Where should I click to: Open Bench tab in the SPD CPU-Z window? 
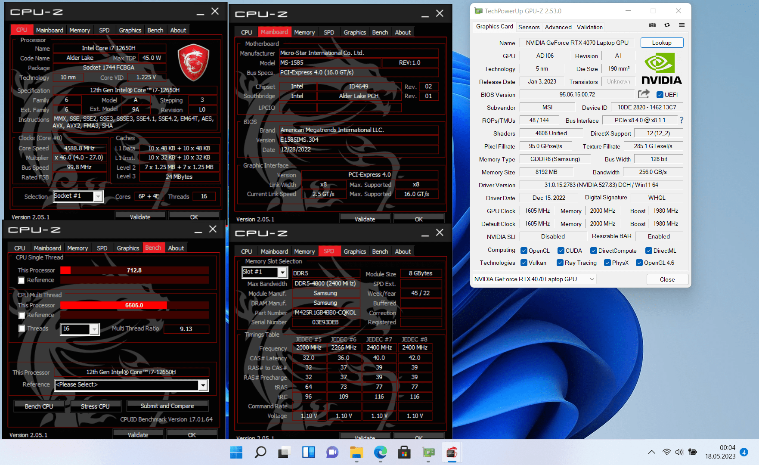pos(380,251)
